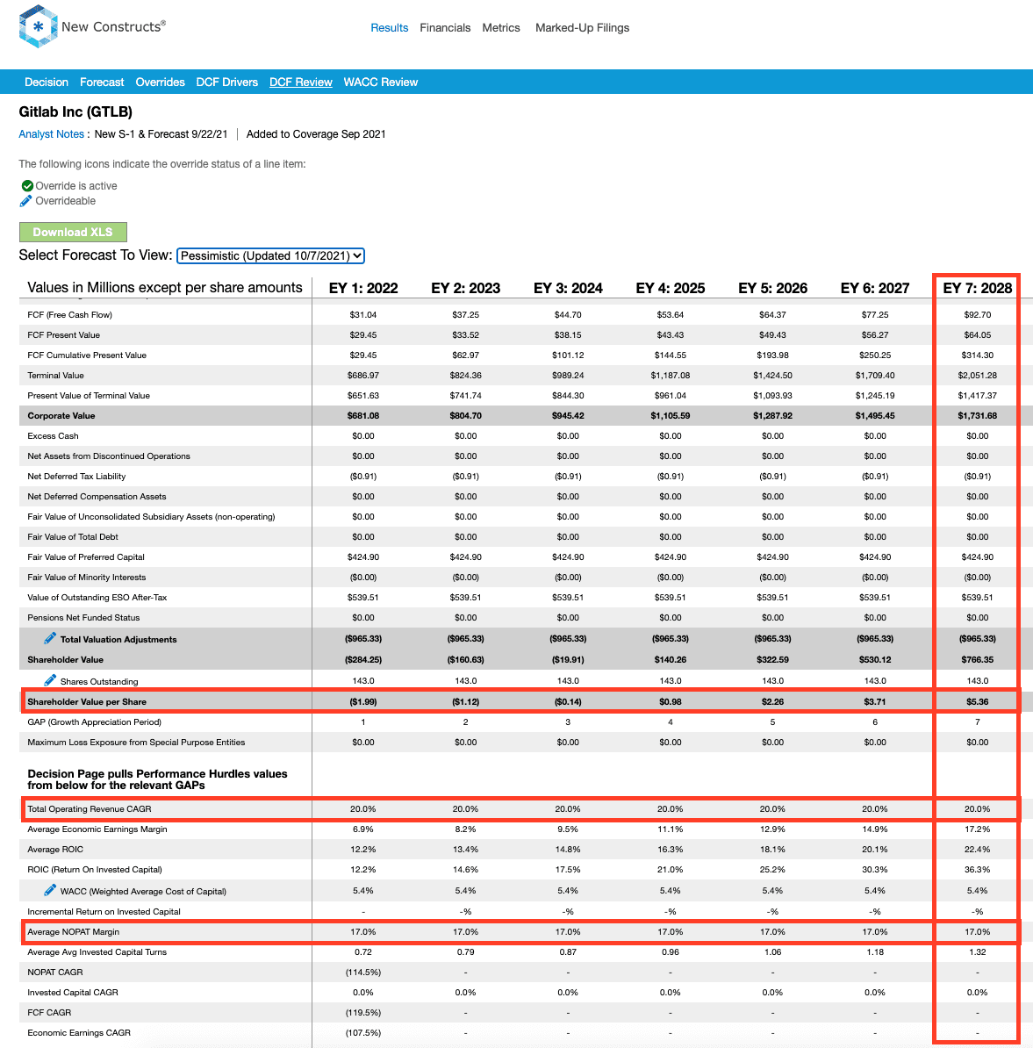Click the 17.2% Average Economic Earnings Margin value
Viewport: 1033px width, 1048px height.
978,829
